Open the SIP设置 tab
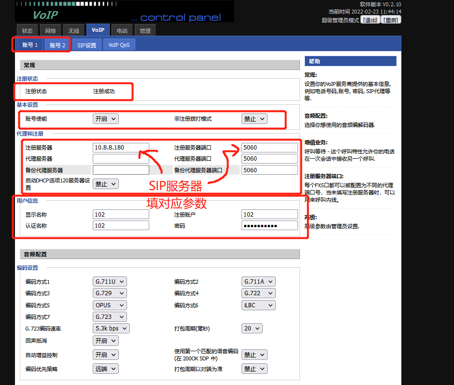 pyautogui.click(x=87, y=45)
